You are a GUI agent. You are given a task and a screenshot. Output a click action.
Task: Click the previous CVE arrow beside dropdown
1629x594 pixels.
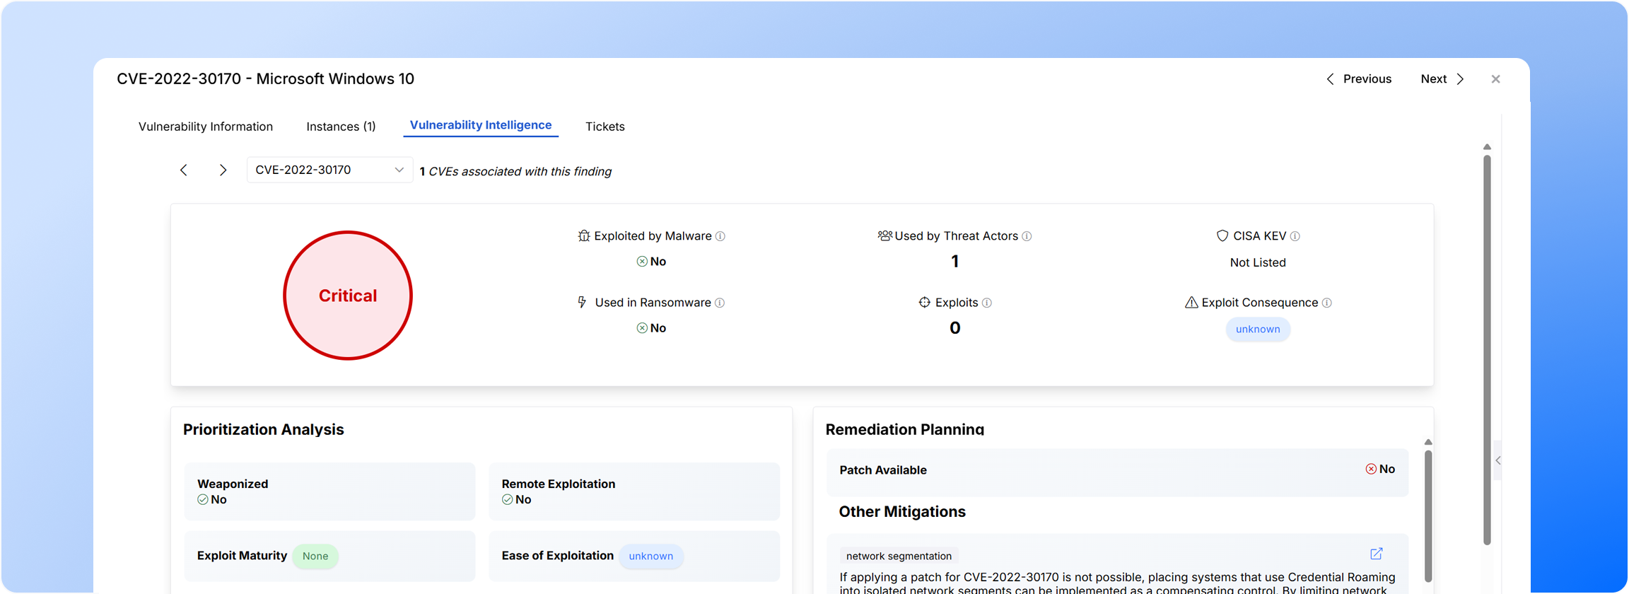coord(184,170)
